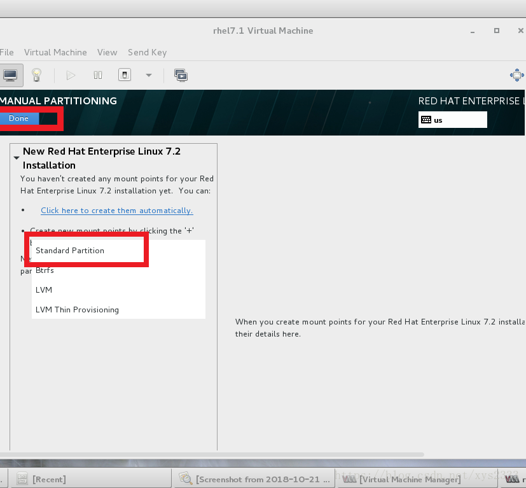Screen dimensions: 526x488
Task: Switch to Screenshot from 2018-10-21 taskbar window
Action: 254,479
